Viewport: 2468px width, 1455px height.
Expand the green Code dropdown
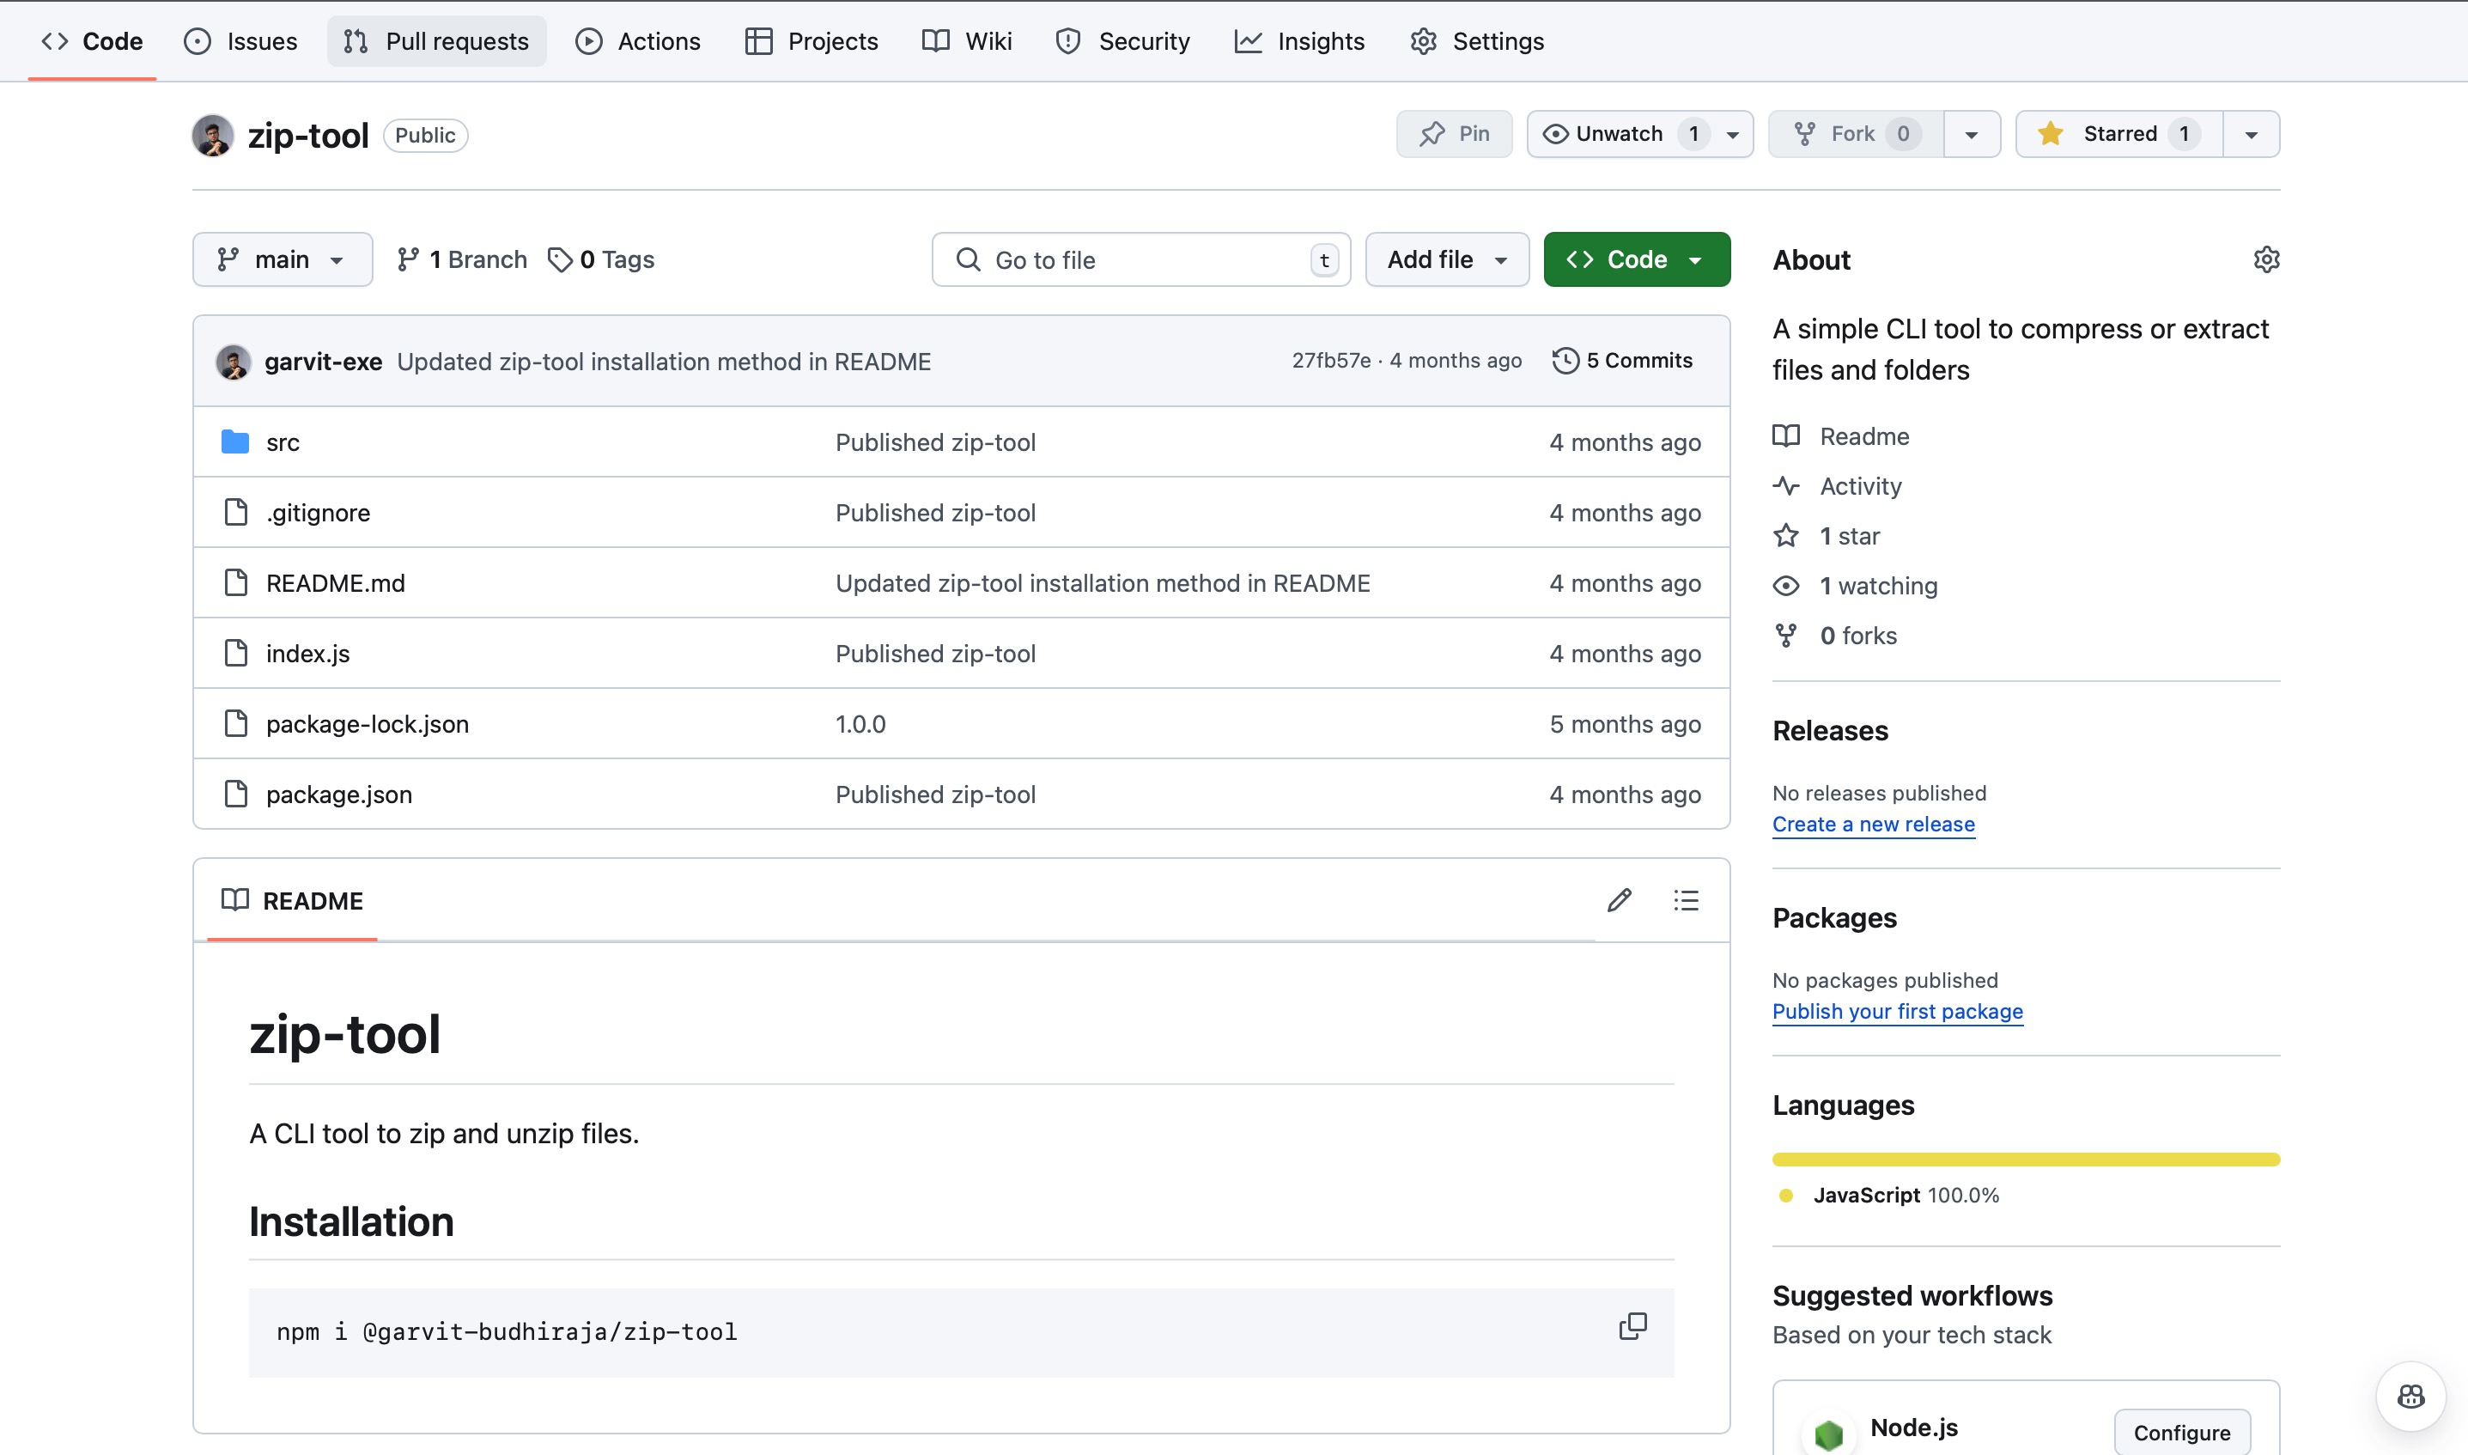1636,259
